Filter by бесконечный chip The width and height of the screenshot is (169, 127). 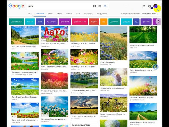tap(16, 22)
